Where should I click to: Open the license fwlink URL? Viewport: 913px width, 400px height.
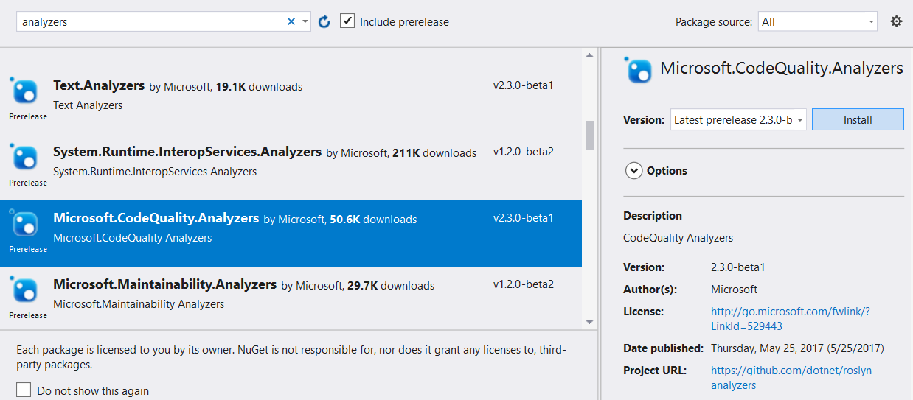pyautogui.click(x=791, y=318)
